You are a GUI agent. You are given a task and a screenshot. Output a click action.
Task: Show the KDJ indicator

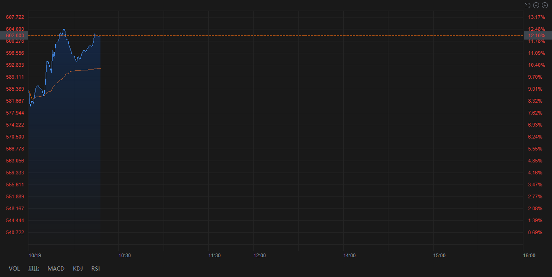[x=78, y=269]
